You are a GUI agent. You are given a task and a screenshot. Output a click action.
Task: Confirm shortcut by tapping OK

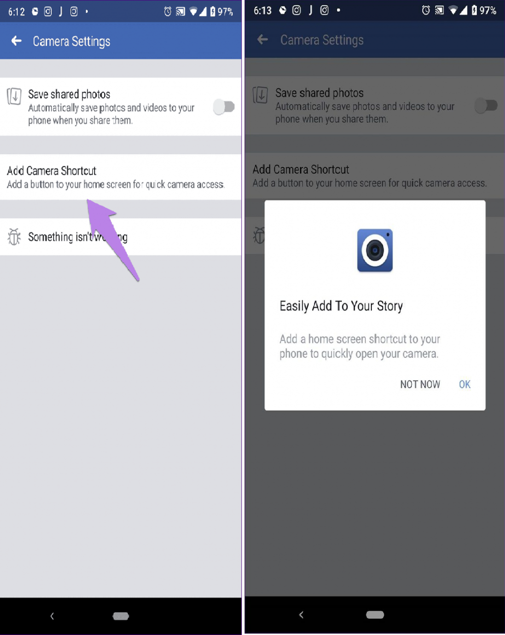click(465, 384)
